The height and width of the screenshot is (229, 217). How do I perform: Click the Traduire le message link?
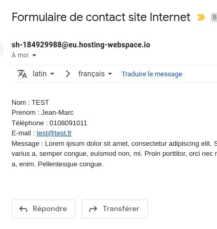click(x=152, y=74)
